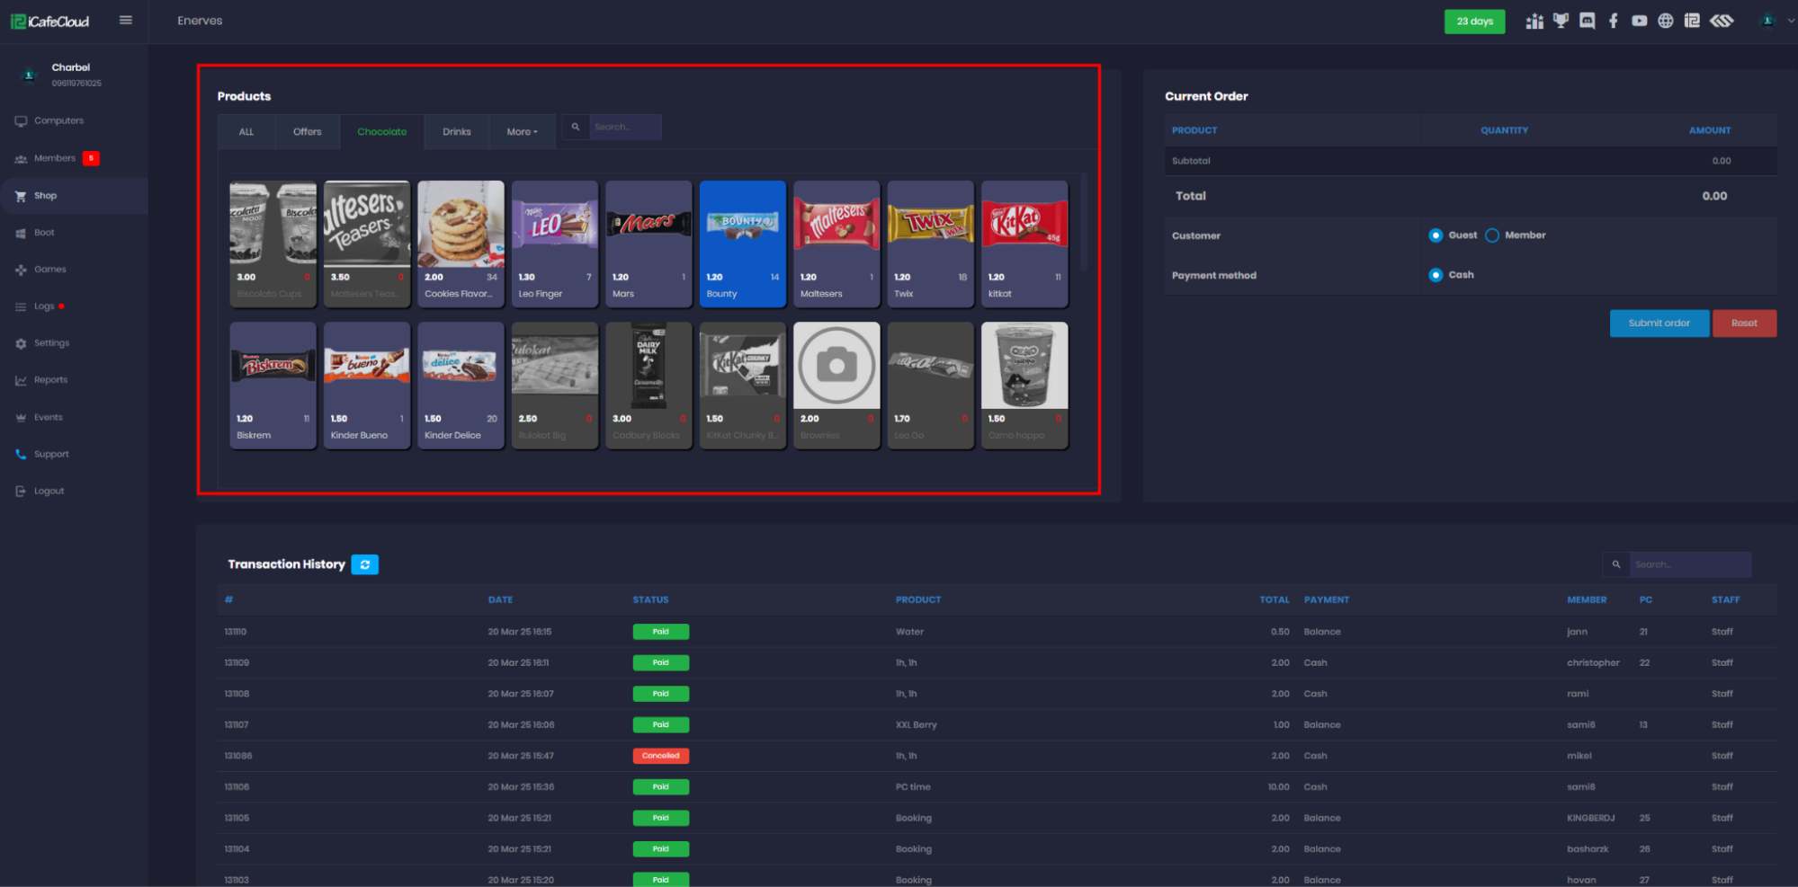The image size is (1798, 887).
Task: Add the Bounty product to order
Action: coord(742,243)
